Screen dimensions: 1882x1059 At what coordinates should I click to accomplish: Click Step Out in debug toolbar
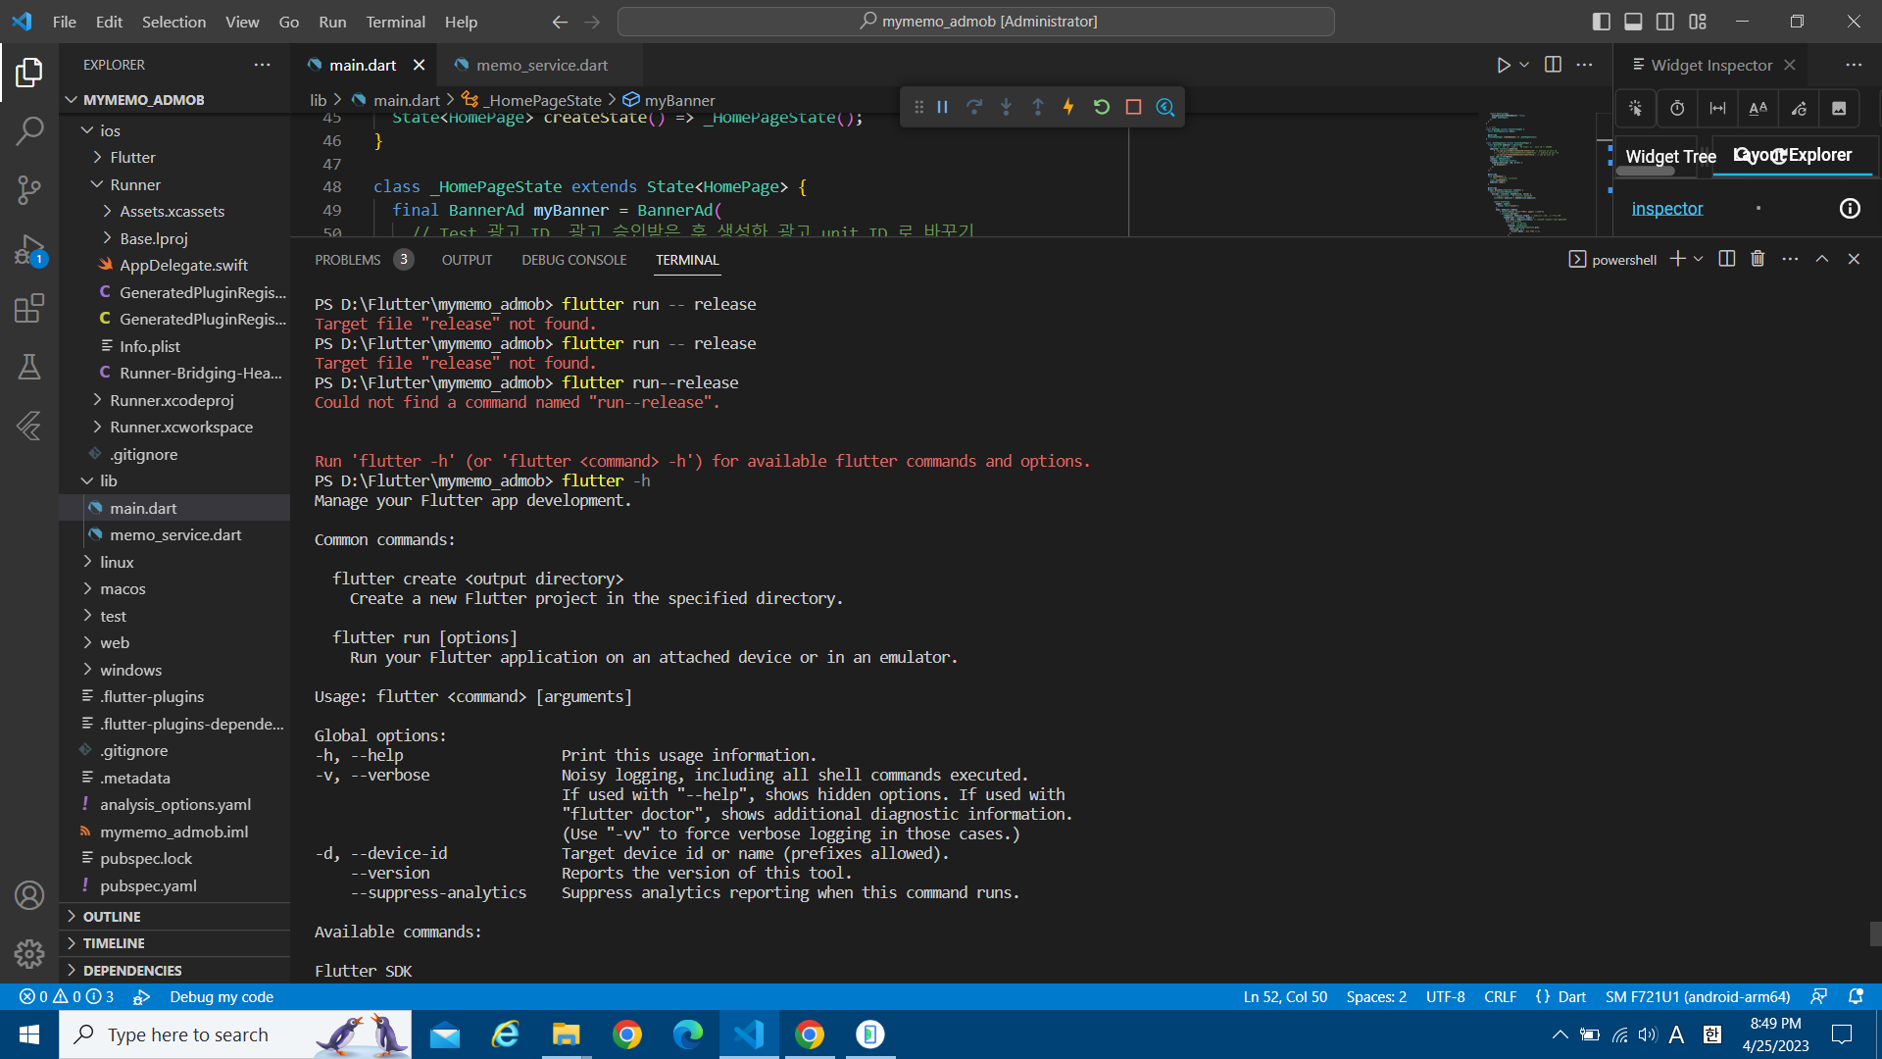[x=1038, y=107]
